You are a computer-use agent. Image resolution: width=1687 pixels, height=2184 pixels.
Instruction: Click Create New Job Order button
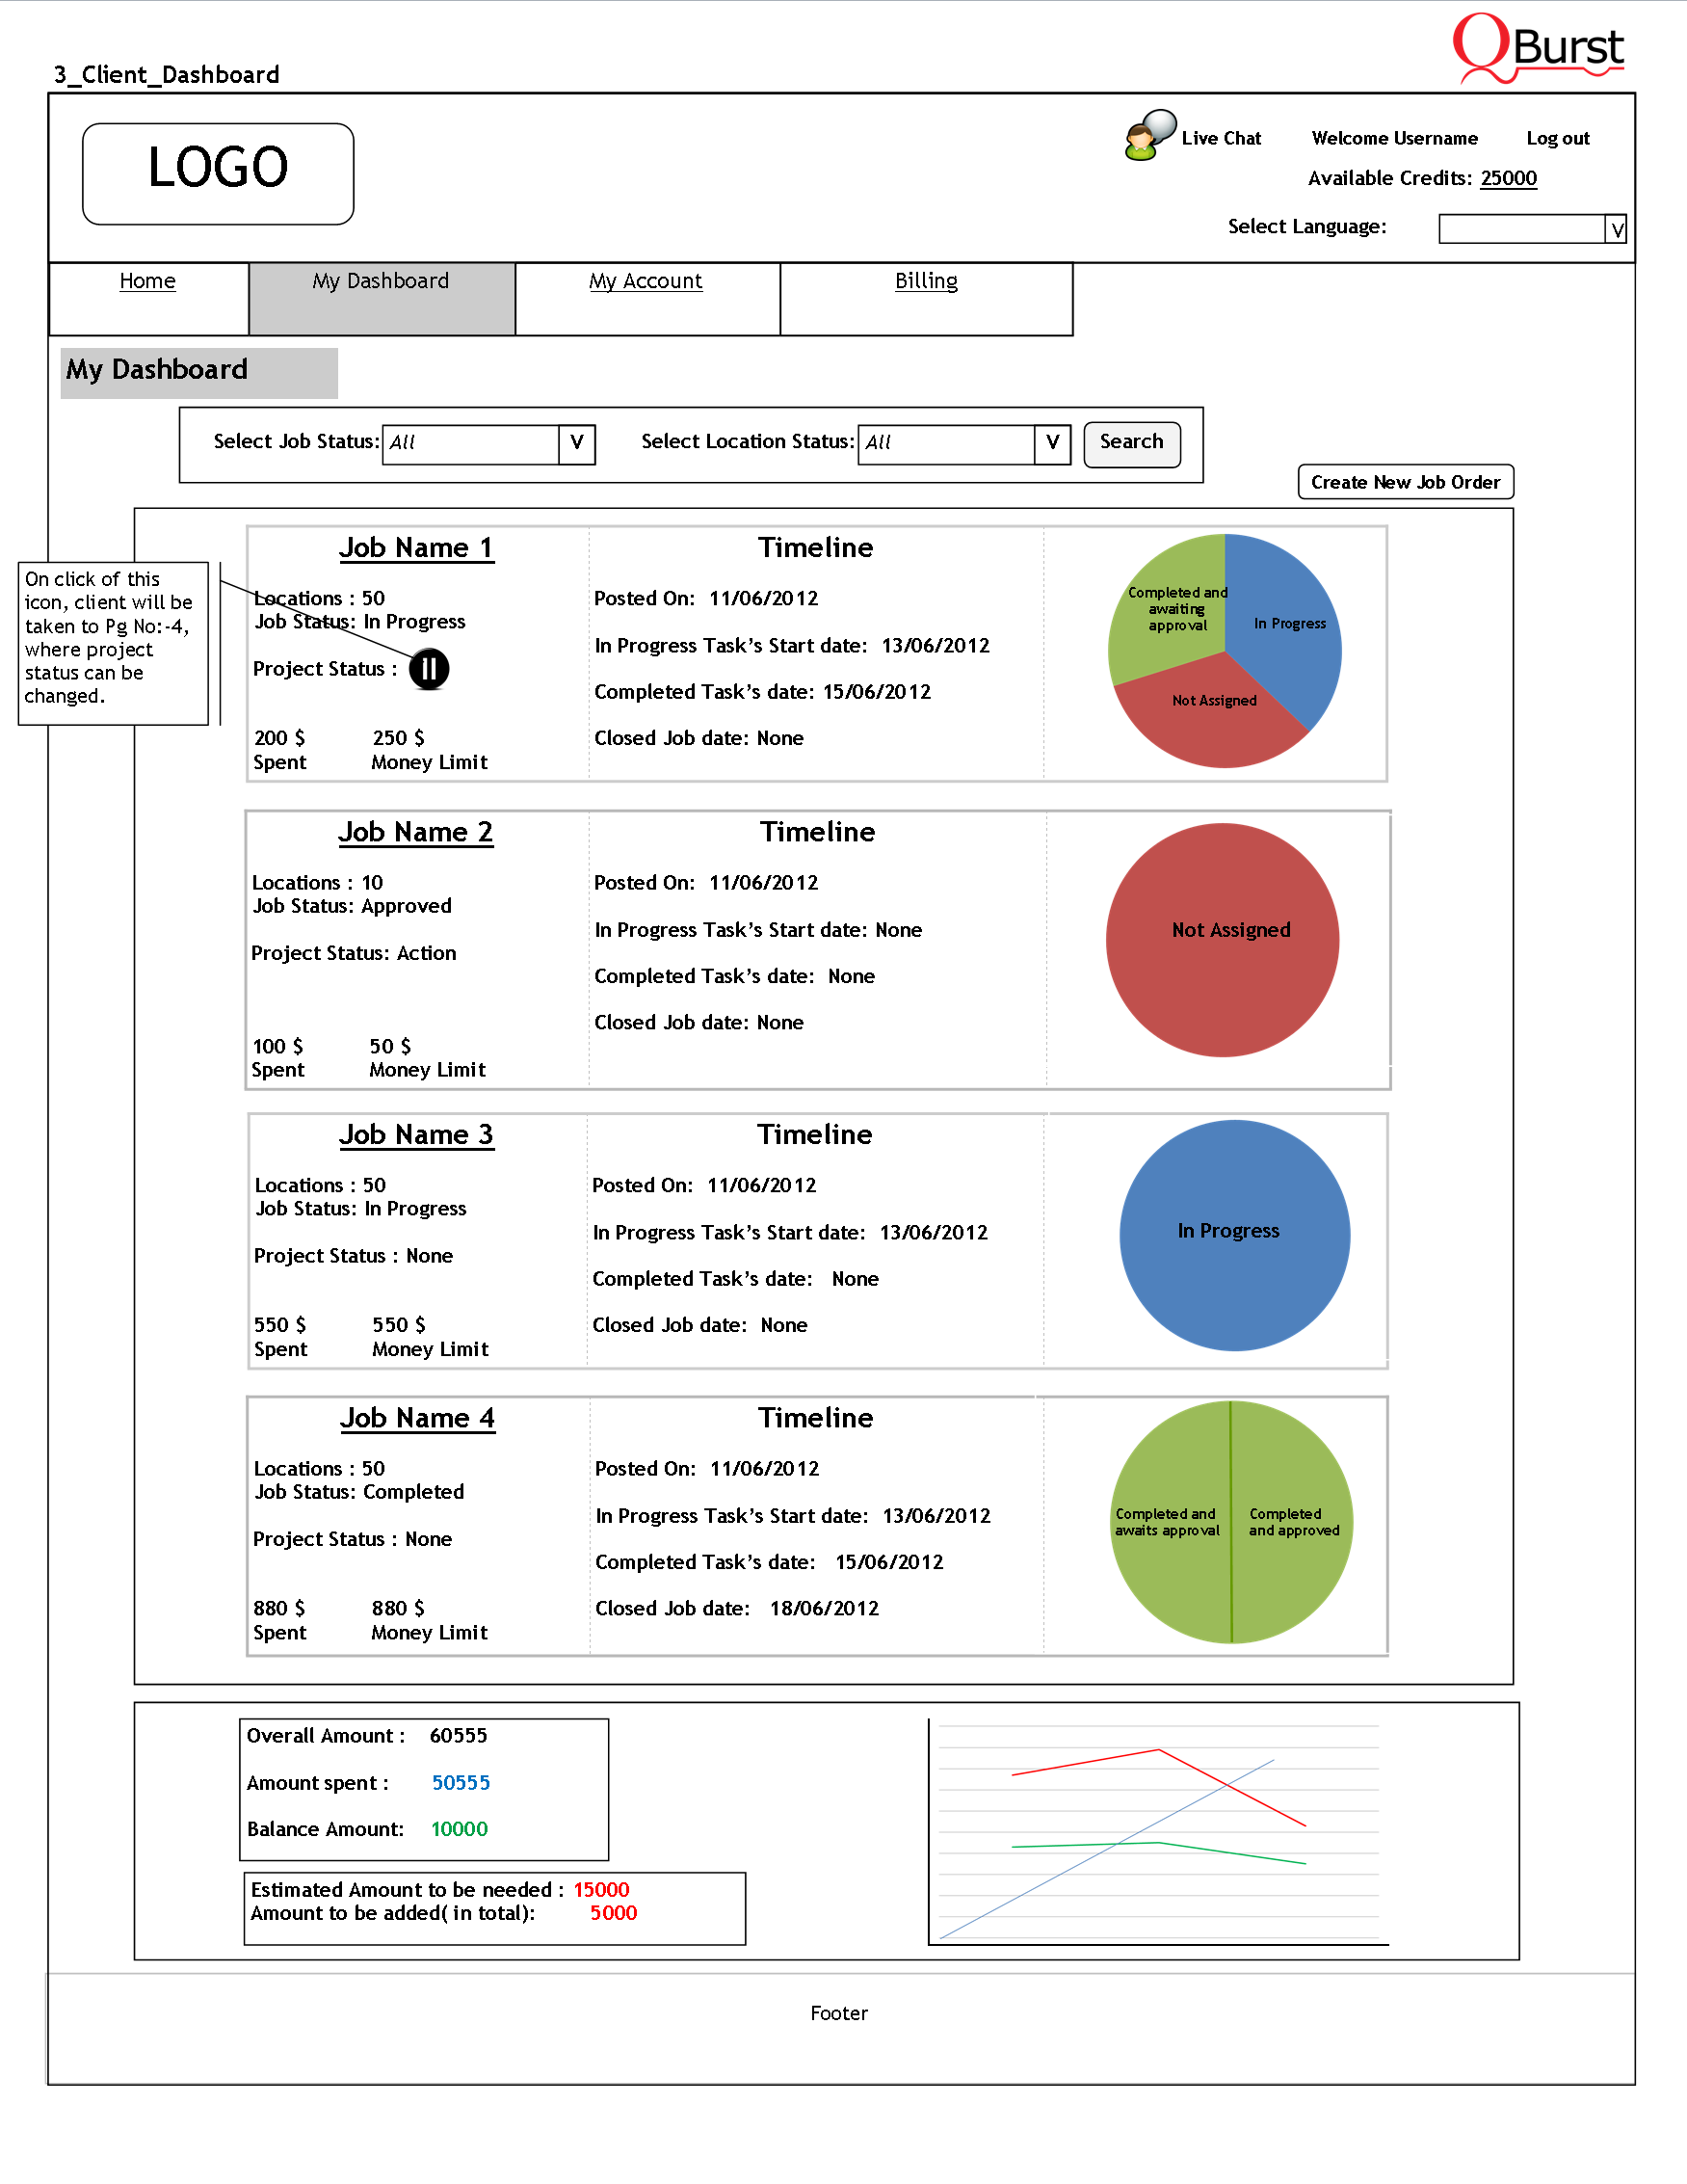[1405, 482]
